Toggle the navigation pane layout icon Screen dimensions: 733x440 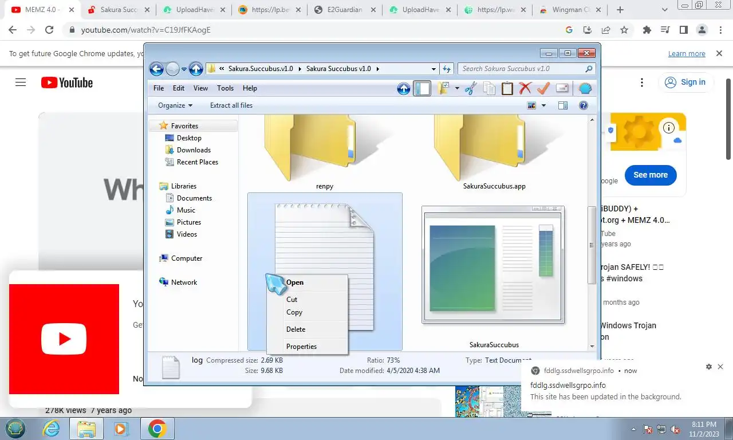pyautogui.click(x=422, y=88)
